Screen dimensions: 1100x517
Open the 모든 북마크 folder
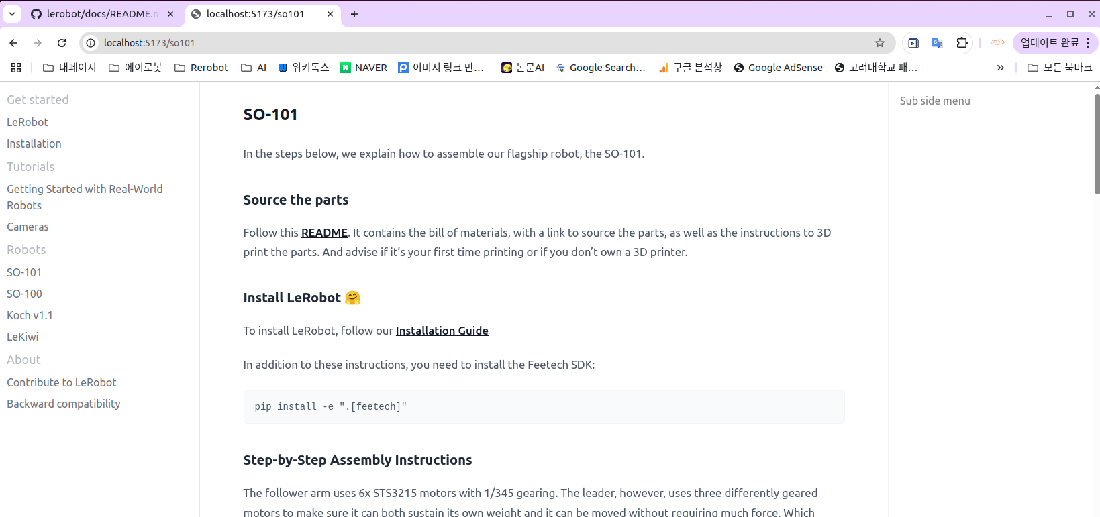(1060, 68)
